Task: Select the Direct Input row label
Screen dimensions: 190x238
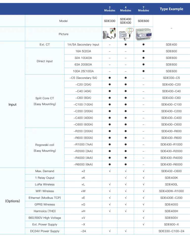Action: pyautogui.click(x=45, y=61)
